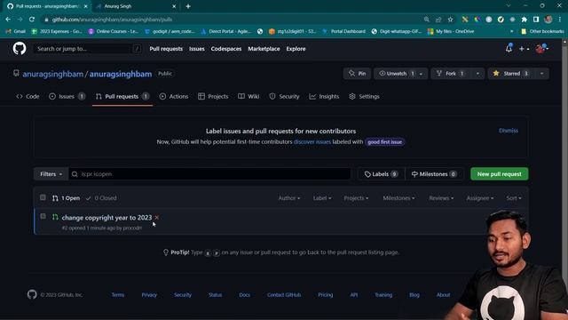The height and width of the screenshot is (320, 568).
Task: Reload the page with refresh icon
Action: click(32, 20)
